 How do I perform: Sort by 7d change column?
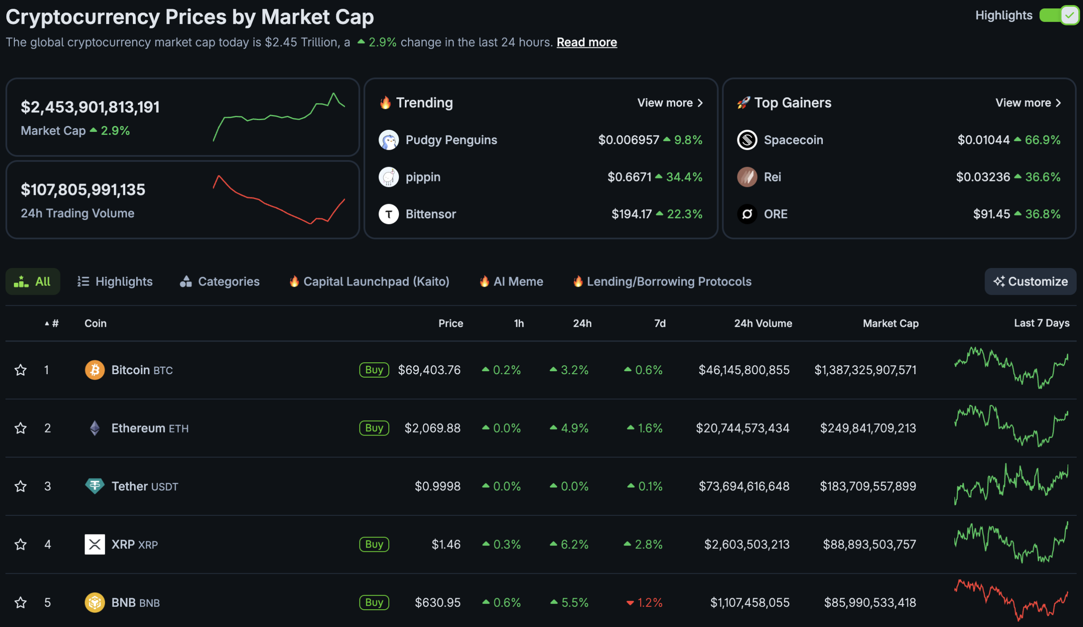point(660,323)
